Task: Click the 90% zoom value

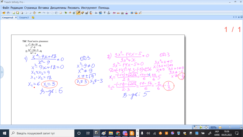Action: pos(213,127)
